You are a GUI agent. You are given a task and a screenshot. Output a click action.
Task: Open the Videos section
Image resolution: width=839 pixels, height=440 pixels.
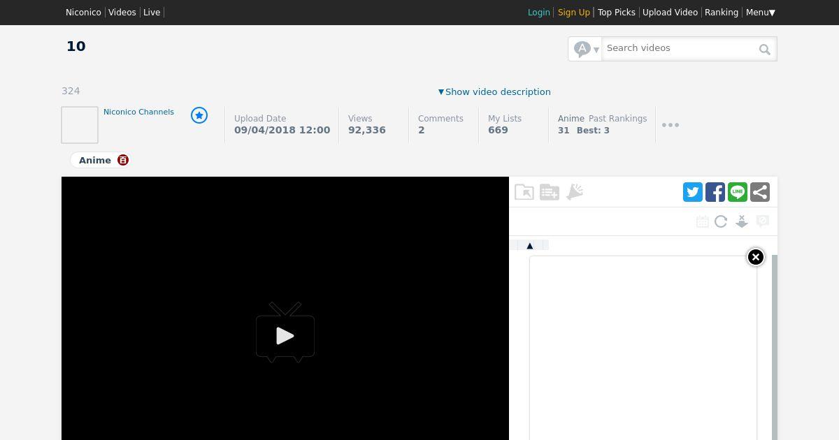tap(122, 13)
